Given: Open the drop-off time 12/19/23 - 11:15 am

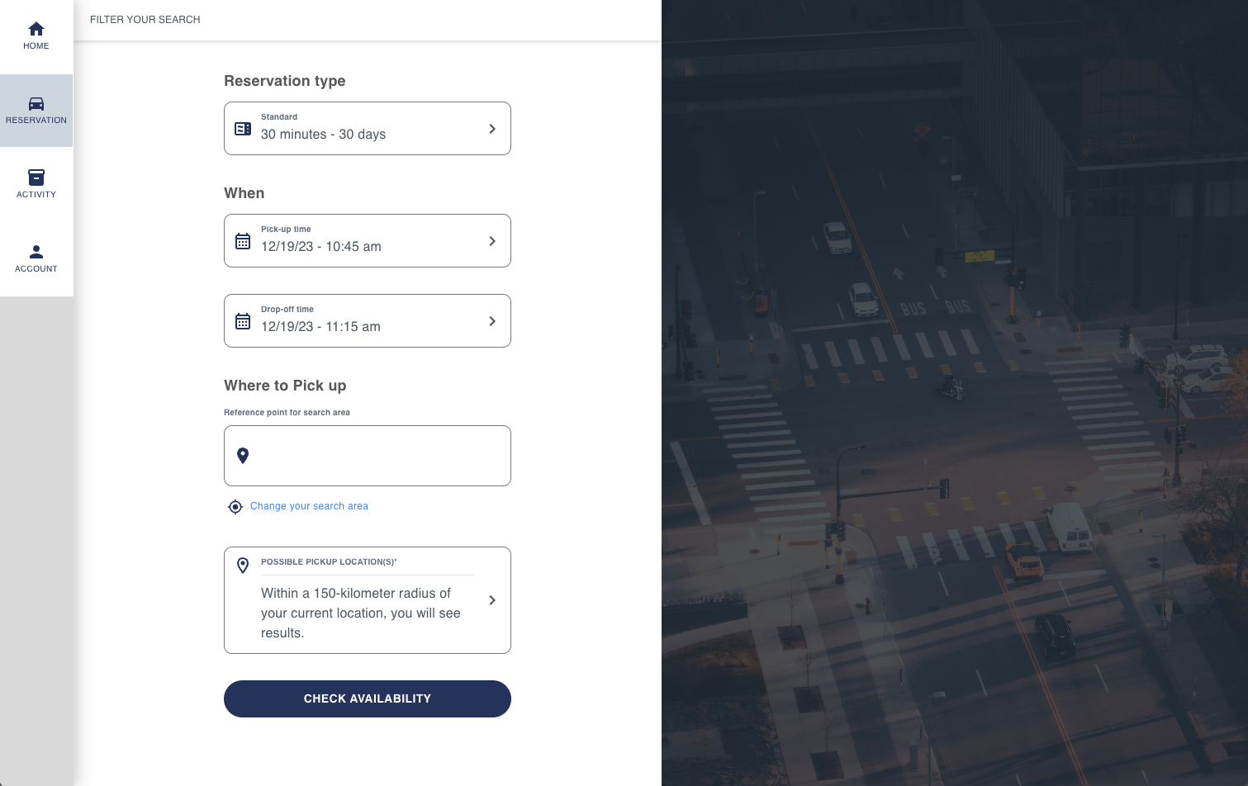Looking at the screenshot, I should (368, 321).
